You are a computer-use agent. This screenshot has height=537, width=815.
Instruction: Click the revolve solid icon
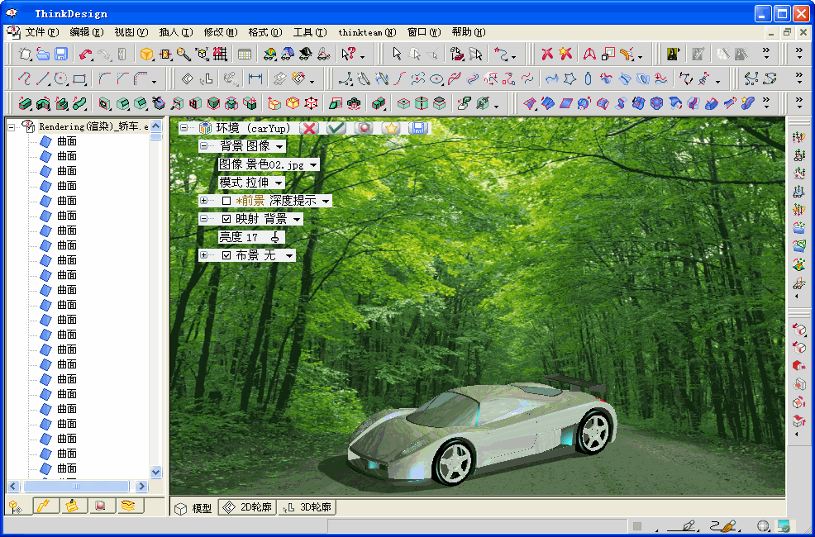click(x=43, y=103)
